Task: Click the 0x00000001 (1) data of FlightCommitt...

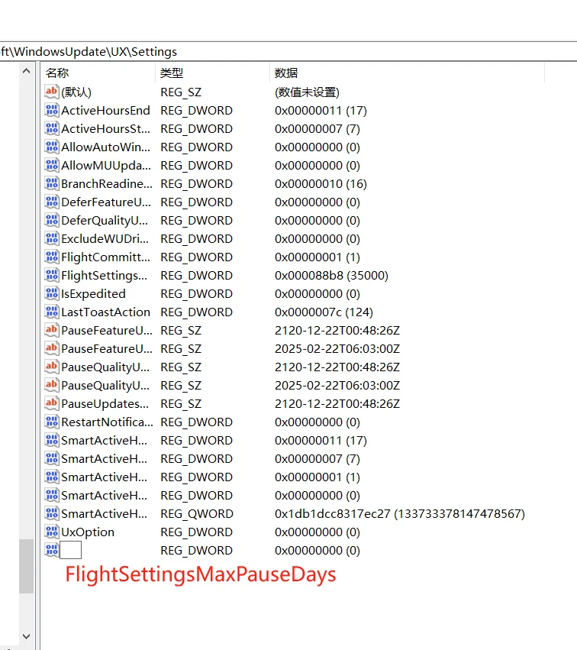Action: 318,257
